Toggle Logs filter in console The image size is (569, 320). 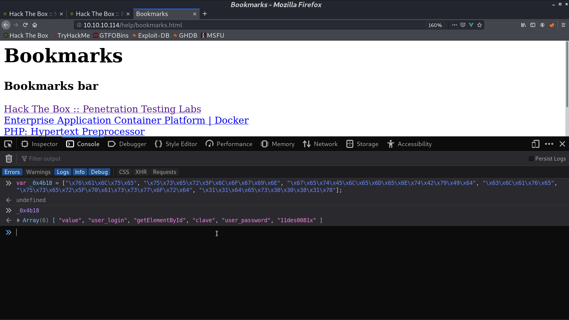pyautogui.click(x=63, y=172)
